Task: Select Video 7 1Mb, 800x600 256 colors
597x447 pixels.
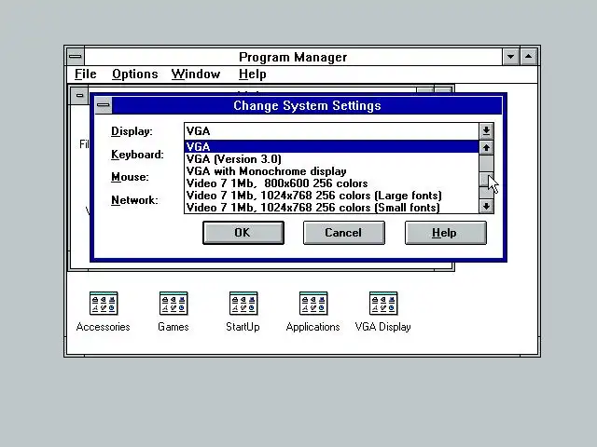Action: (331, 183)
